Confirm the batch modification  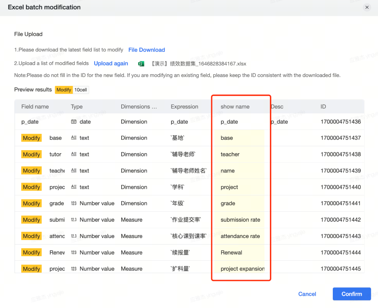(x=352, y=294)
